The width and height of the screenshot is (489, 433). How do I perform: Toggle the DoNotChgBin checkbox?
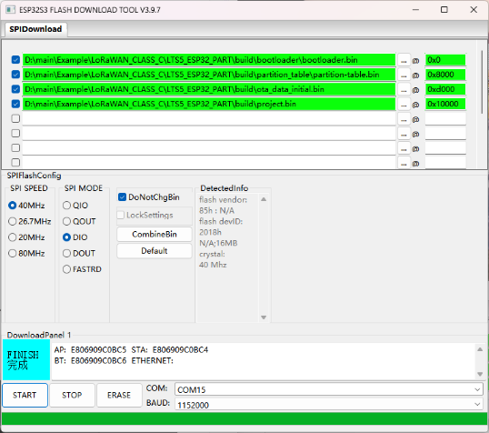click(x=122, y=197)
